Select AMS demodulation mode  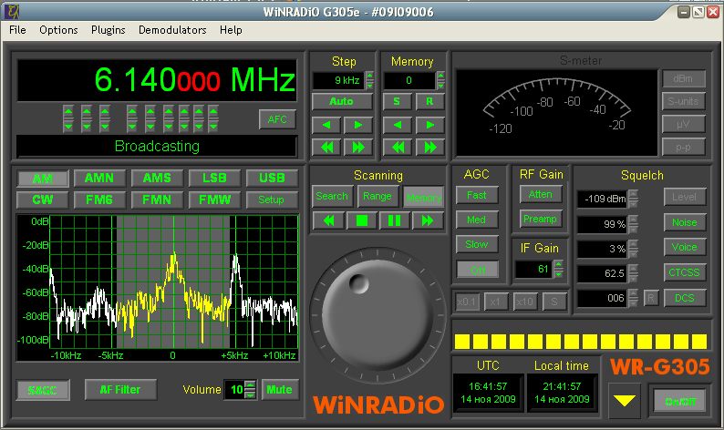click(157, 178)
